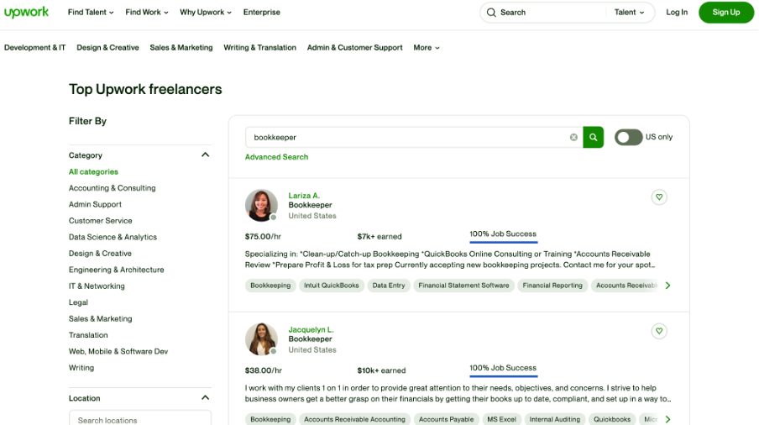Filter by Sales & Marketing in sidebar

click(100, 318)
